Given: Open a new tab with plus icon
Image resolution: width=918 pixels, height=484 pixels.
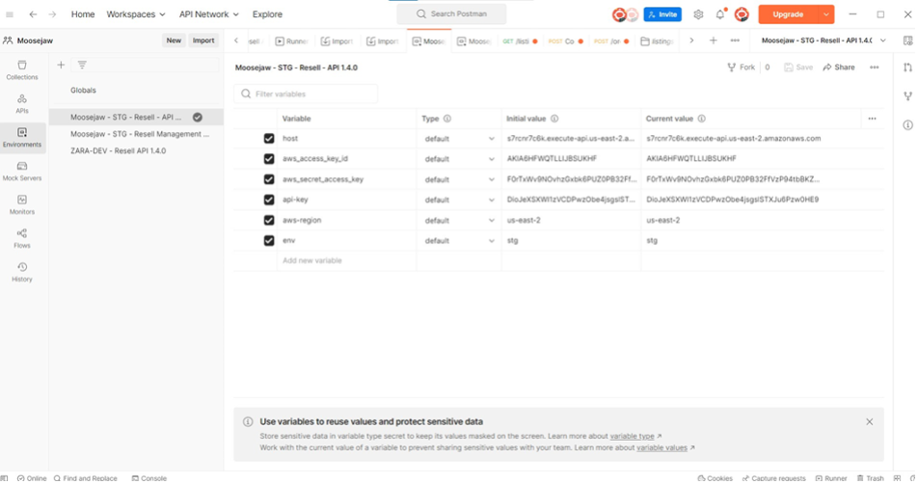Looking at the screenshot, I should tap(714, 40).
